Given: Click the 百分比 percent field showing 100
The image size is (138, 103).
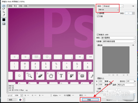Looking at the screenshot, I should [130, 81].
